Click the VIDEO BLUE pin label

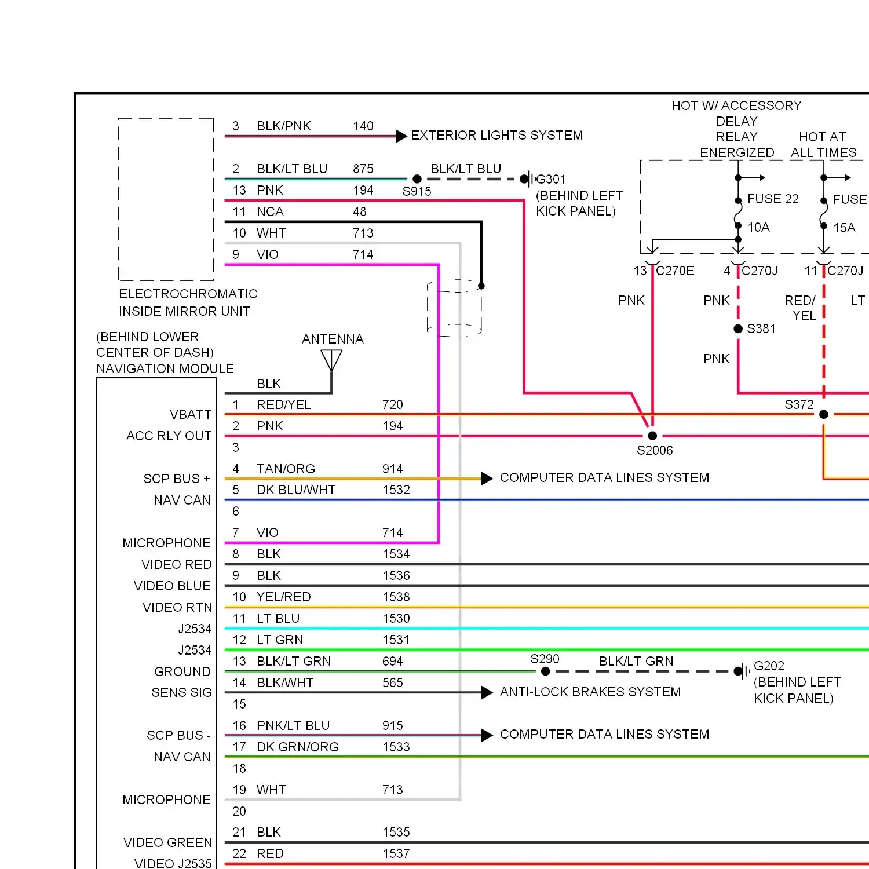tap(172, 586)
